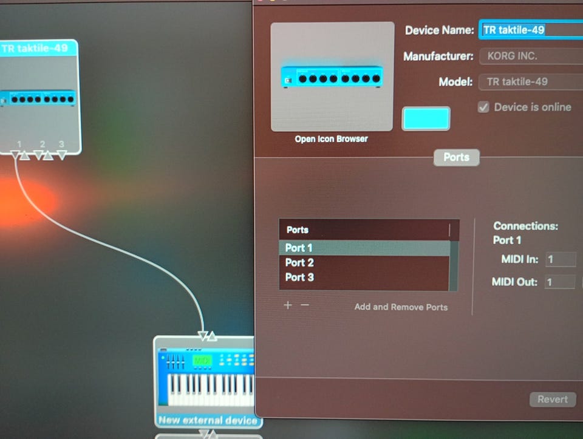This screenshot has height=439, width=583.
Task: Open the Manufacturer combo box
Action: click(x=531, y=56)
